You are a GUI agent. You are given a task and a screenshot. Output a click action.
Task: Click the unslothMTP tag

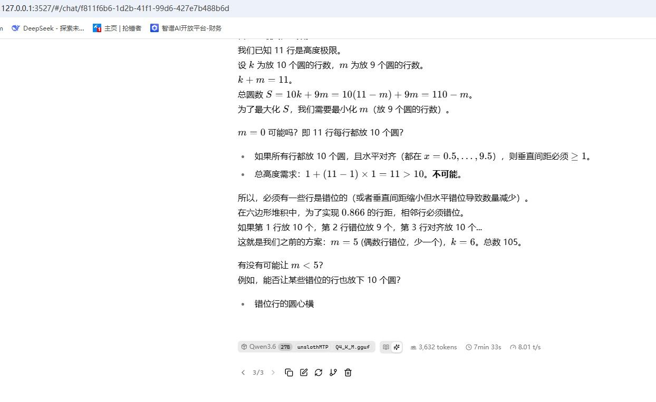coord(313,347)
